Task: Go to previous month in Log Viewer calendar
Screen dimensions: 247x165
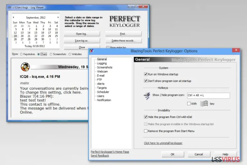Action: (x=14, y=17)
